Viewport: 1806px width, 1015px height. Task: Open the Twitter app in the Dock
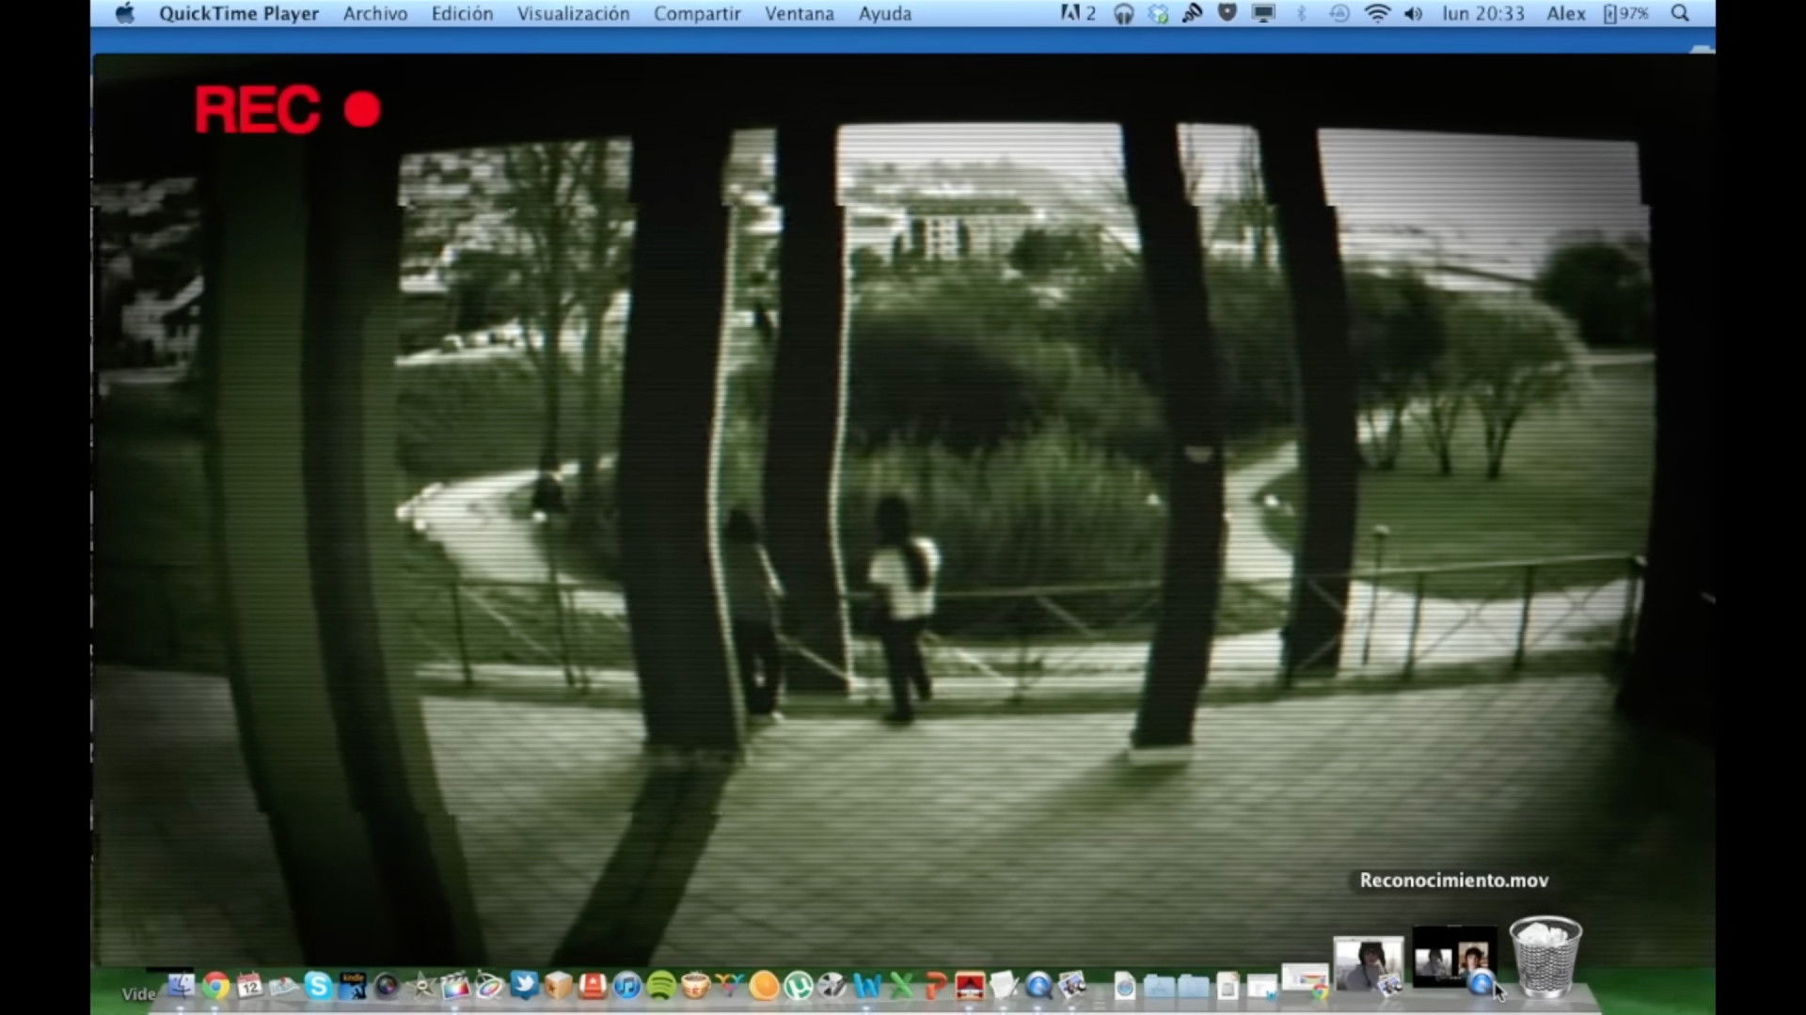click(524, 985)
